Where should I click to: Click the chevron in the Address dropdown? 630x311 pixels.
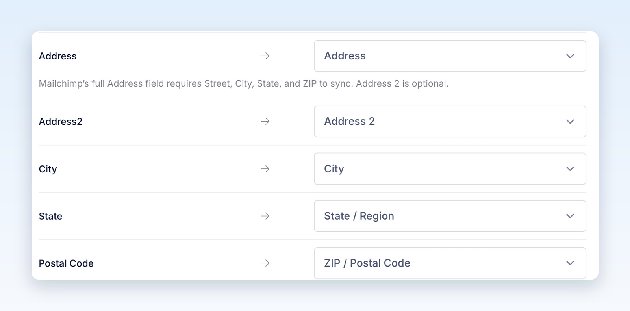(x=570, y=56)
